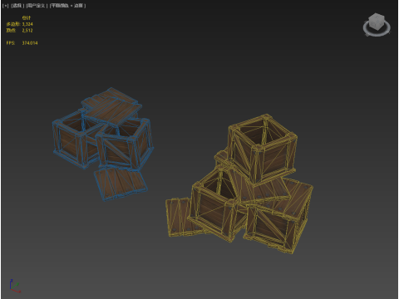Open the 透视 perspective viewport label menu
Screen dimensions: 399x299
tap(17, 6)
